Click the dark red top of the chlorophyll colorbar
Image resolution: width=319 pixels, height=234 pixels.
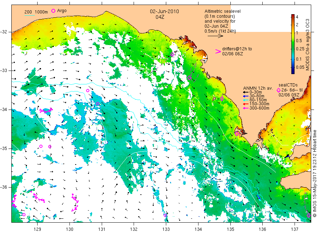coord(293,16)
